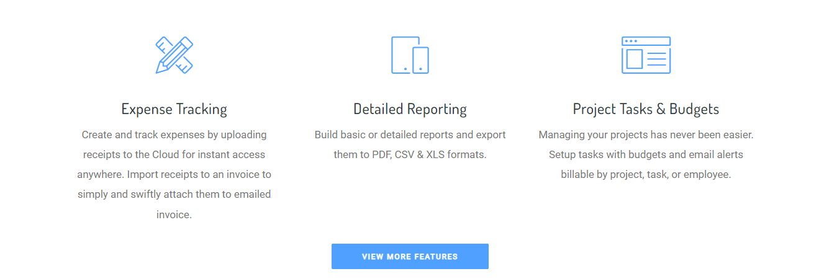Click the browser window Project Tasks icon
This screenshot has width=824, height=279.
[646, 55]
